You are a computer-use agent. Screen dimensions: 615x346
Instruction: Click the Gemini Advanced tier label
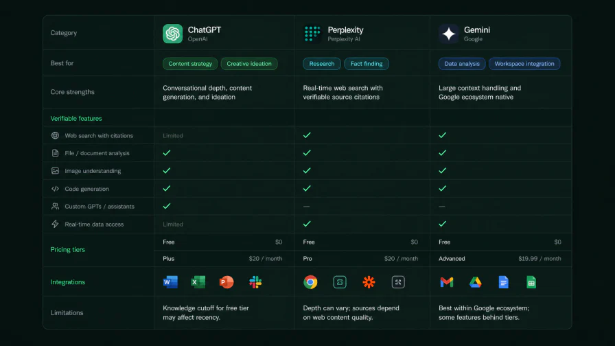coord(452,259)
